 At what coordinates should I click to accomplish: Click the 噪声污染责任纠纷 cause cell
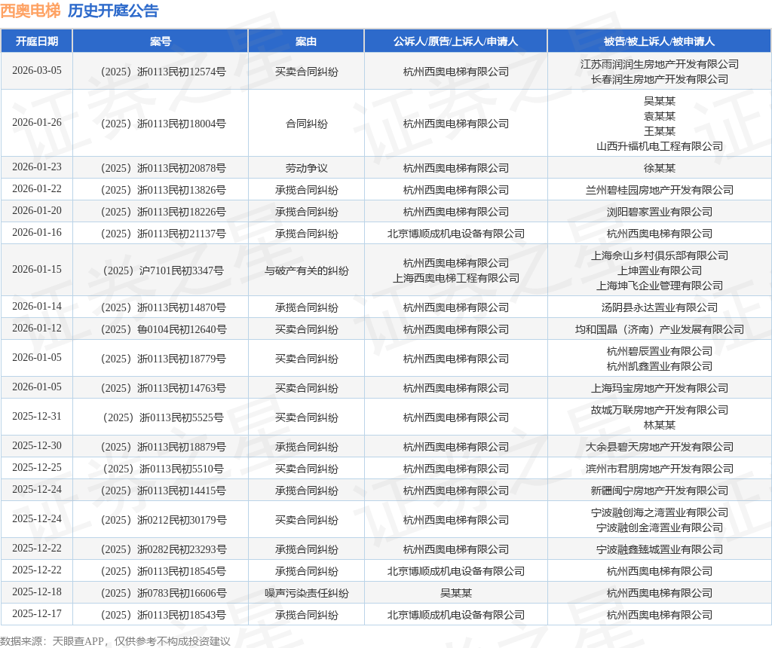(x=307, y=594)
